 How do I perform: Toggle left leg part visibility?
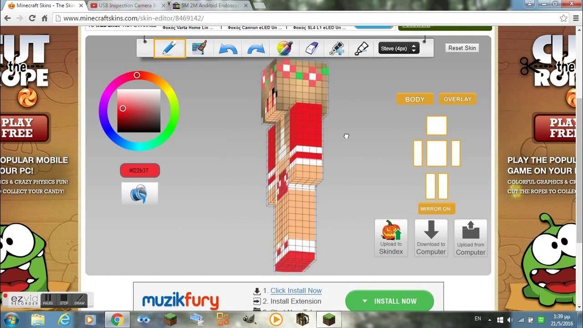tap(431, 186)
